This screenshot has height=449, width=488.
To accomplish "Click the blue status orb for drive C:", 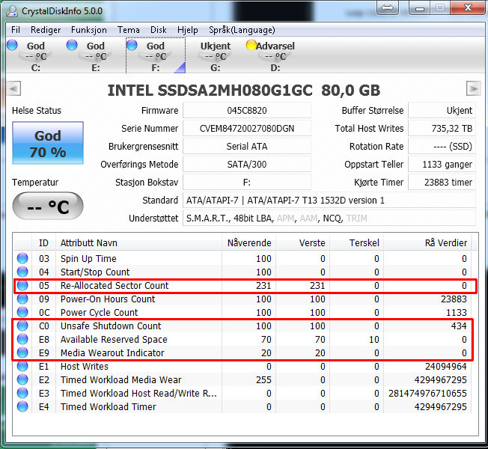I will tap(12, 45).
